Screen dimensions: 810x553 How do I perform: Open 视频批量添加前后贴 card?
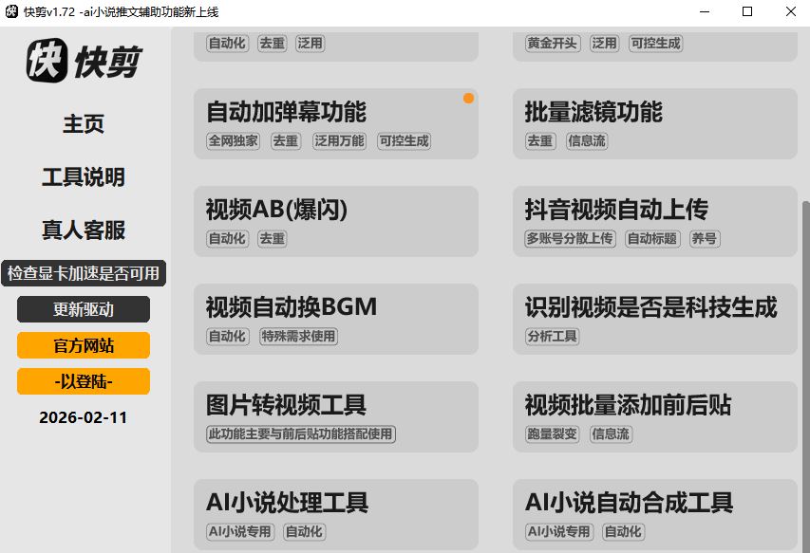point(655,416)
